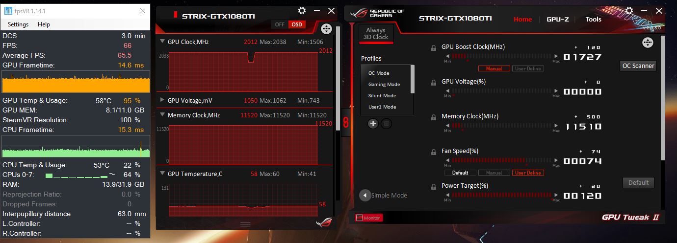Select OC Mode profile
677x243 pixels.
379,73
